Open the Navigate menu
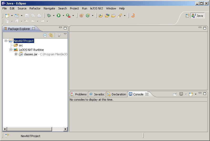 pos(49,8)
